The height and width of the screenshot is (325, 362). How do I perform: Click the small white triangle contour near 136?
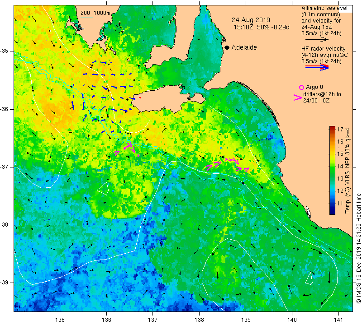point(104,189)
